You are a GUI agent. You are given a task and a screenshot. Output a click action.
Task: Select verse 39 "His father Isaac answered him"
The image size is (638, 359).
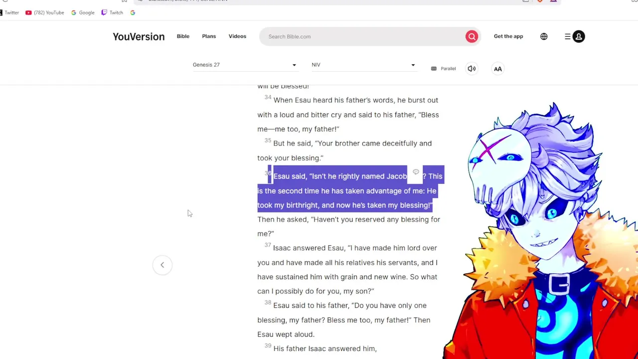pyautogui.click(x=325, y=349)
